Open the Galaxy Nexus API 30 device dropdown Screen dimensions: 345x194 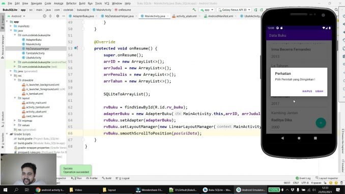coord(235,10)
